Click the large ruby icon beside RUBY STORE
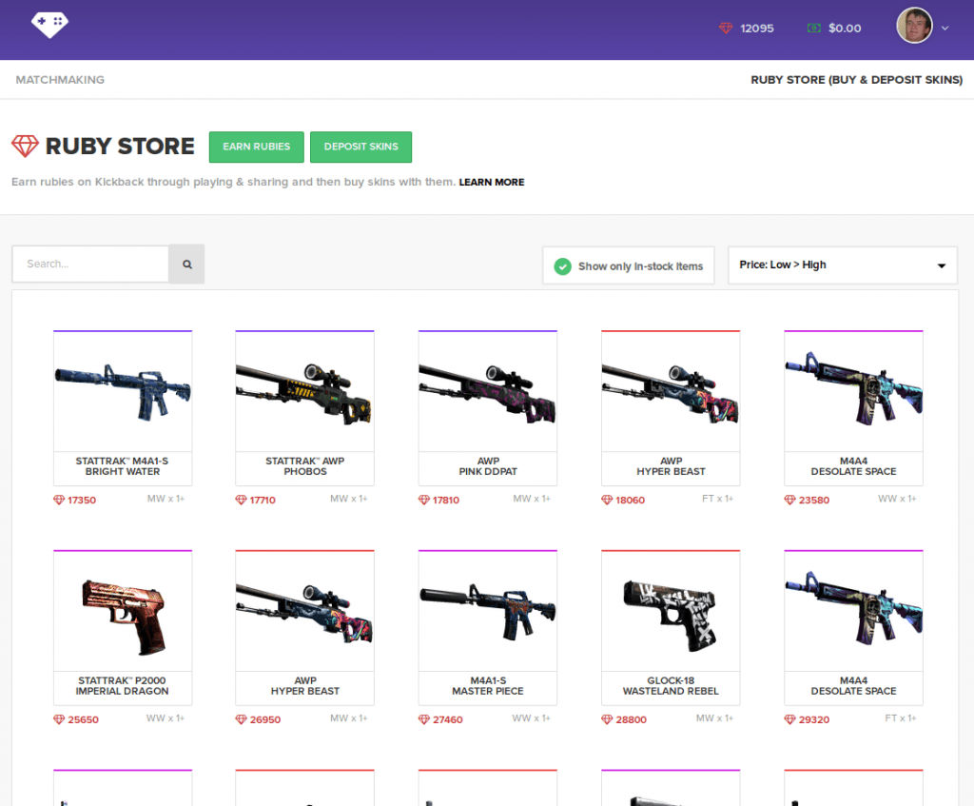The width and height of the screenshot is (974, 806). click(x=25, y=146)
